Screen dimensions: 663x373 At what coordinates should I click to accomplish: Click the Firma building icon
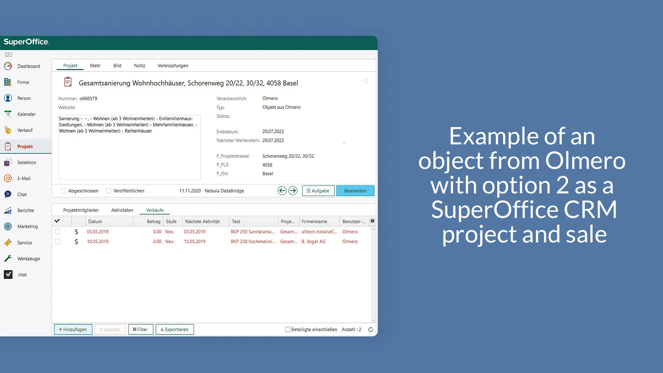click(8, 82)
